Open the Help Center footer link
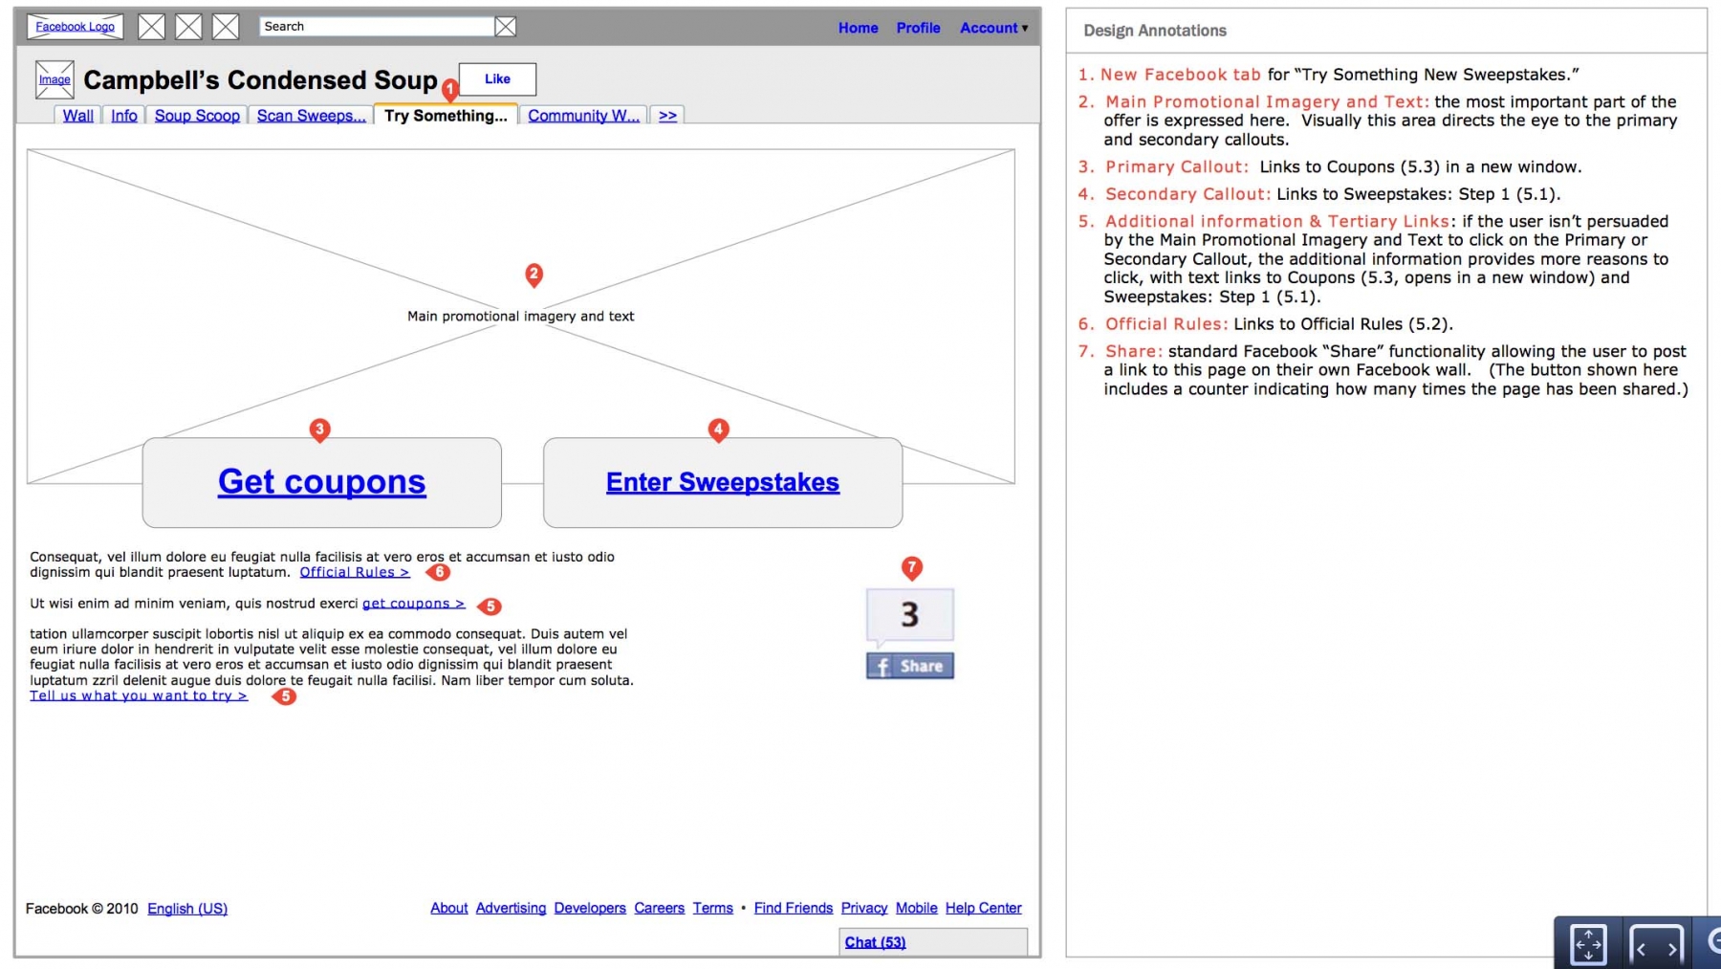The height and width of the screenshot is (969, 1721). [983, 908]
